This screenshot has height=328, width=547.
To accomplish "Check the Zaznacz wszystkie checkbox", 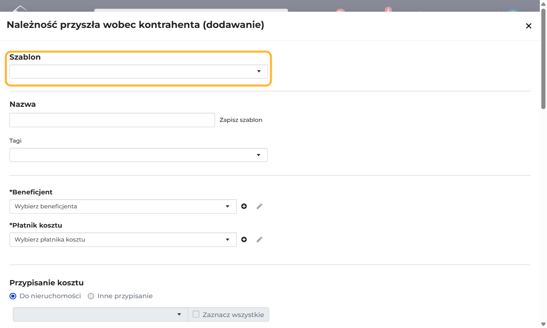I will click(196, 314).
